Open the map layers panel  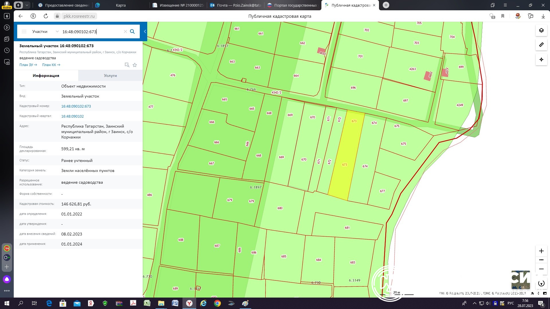click(x=541, y=30)
